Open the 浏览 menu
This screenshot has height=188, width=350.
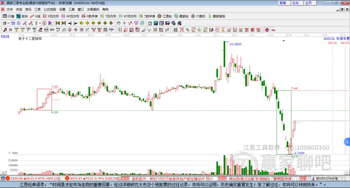(x=19, y=9)
